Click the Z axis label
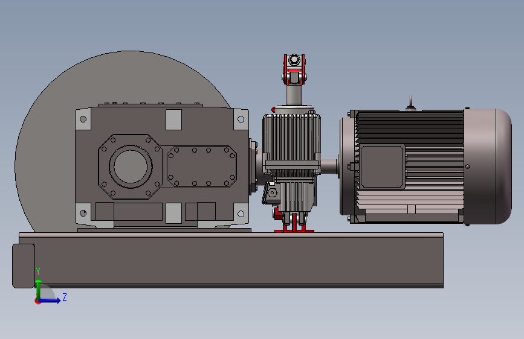This screenshot has width=524, height=339. (65, 297)
